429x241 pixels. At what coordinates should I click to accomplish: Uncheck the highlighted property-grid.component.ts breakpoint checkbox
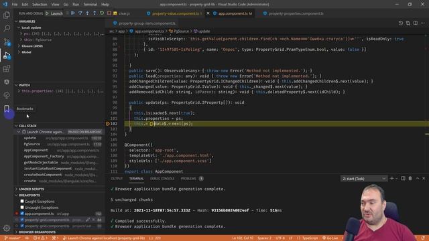(22, 220)
